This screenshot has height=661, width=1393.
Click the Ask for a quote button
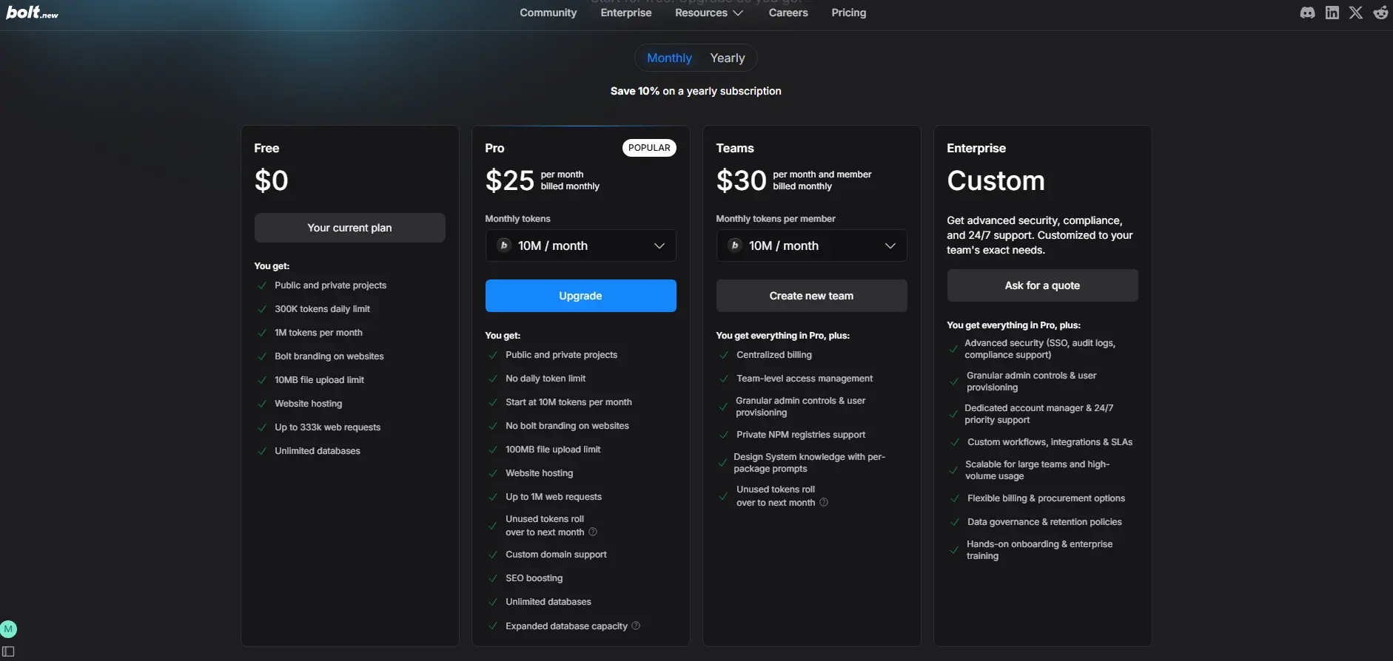tap(1043, 285)
